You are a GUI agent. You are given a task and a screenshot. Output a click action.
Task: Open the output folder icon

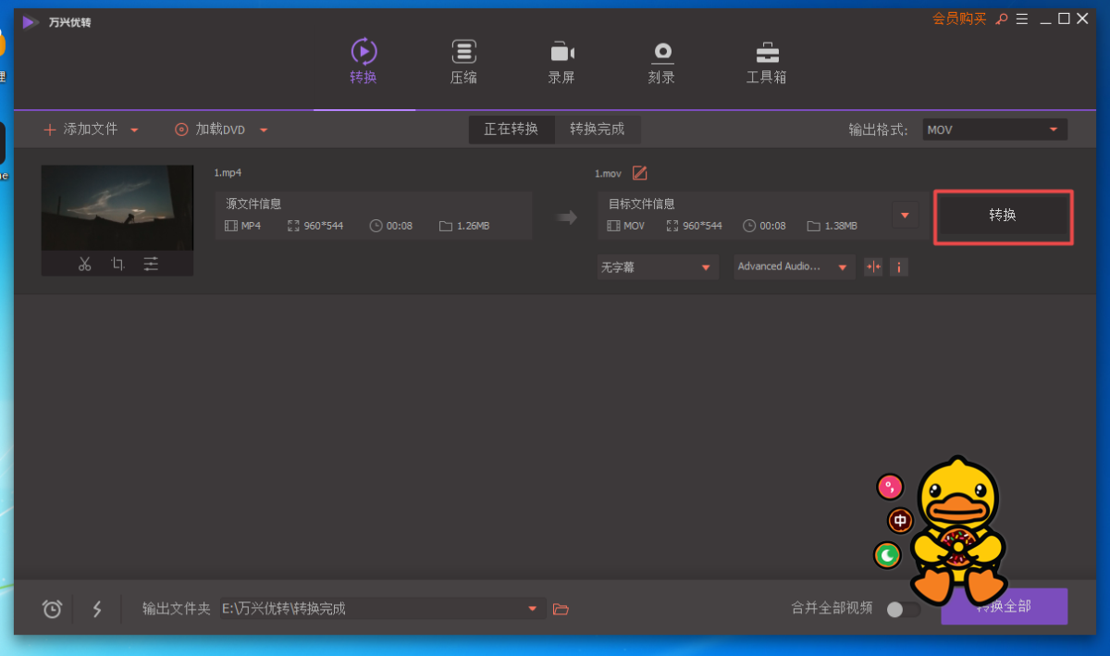(561, 609)
